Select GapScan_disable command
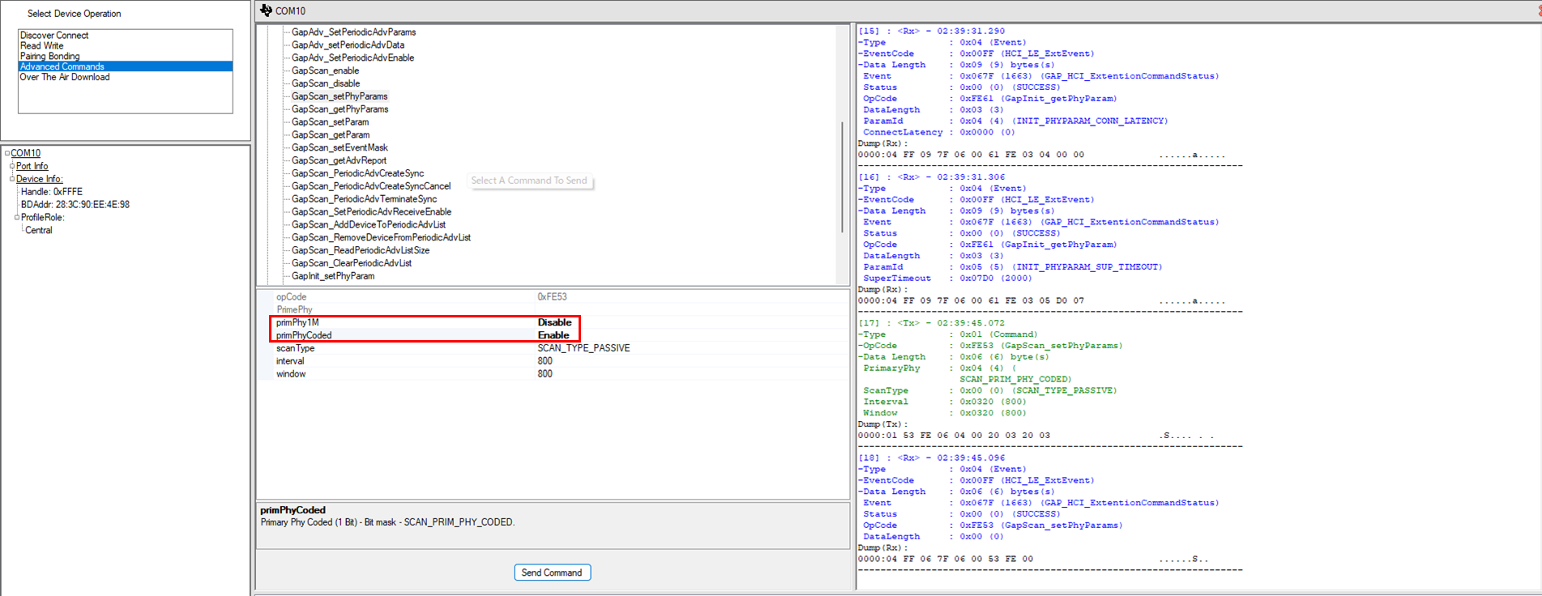 point(326,84)
